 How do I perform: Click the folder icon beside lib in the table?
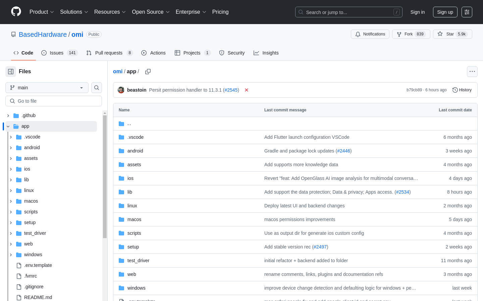121,192
